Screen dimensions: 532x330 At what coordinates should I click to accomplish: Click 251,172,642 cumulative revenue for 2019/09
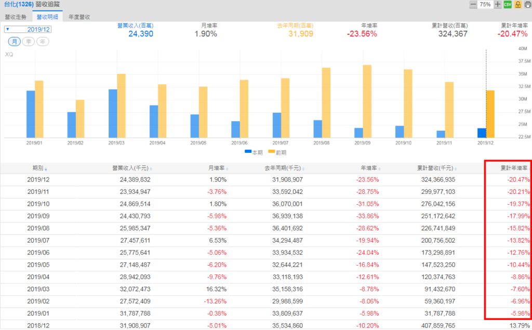click(x=438, y=216)
